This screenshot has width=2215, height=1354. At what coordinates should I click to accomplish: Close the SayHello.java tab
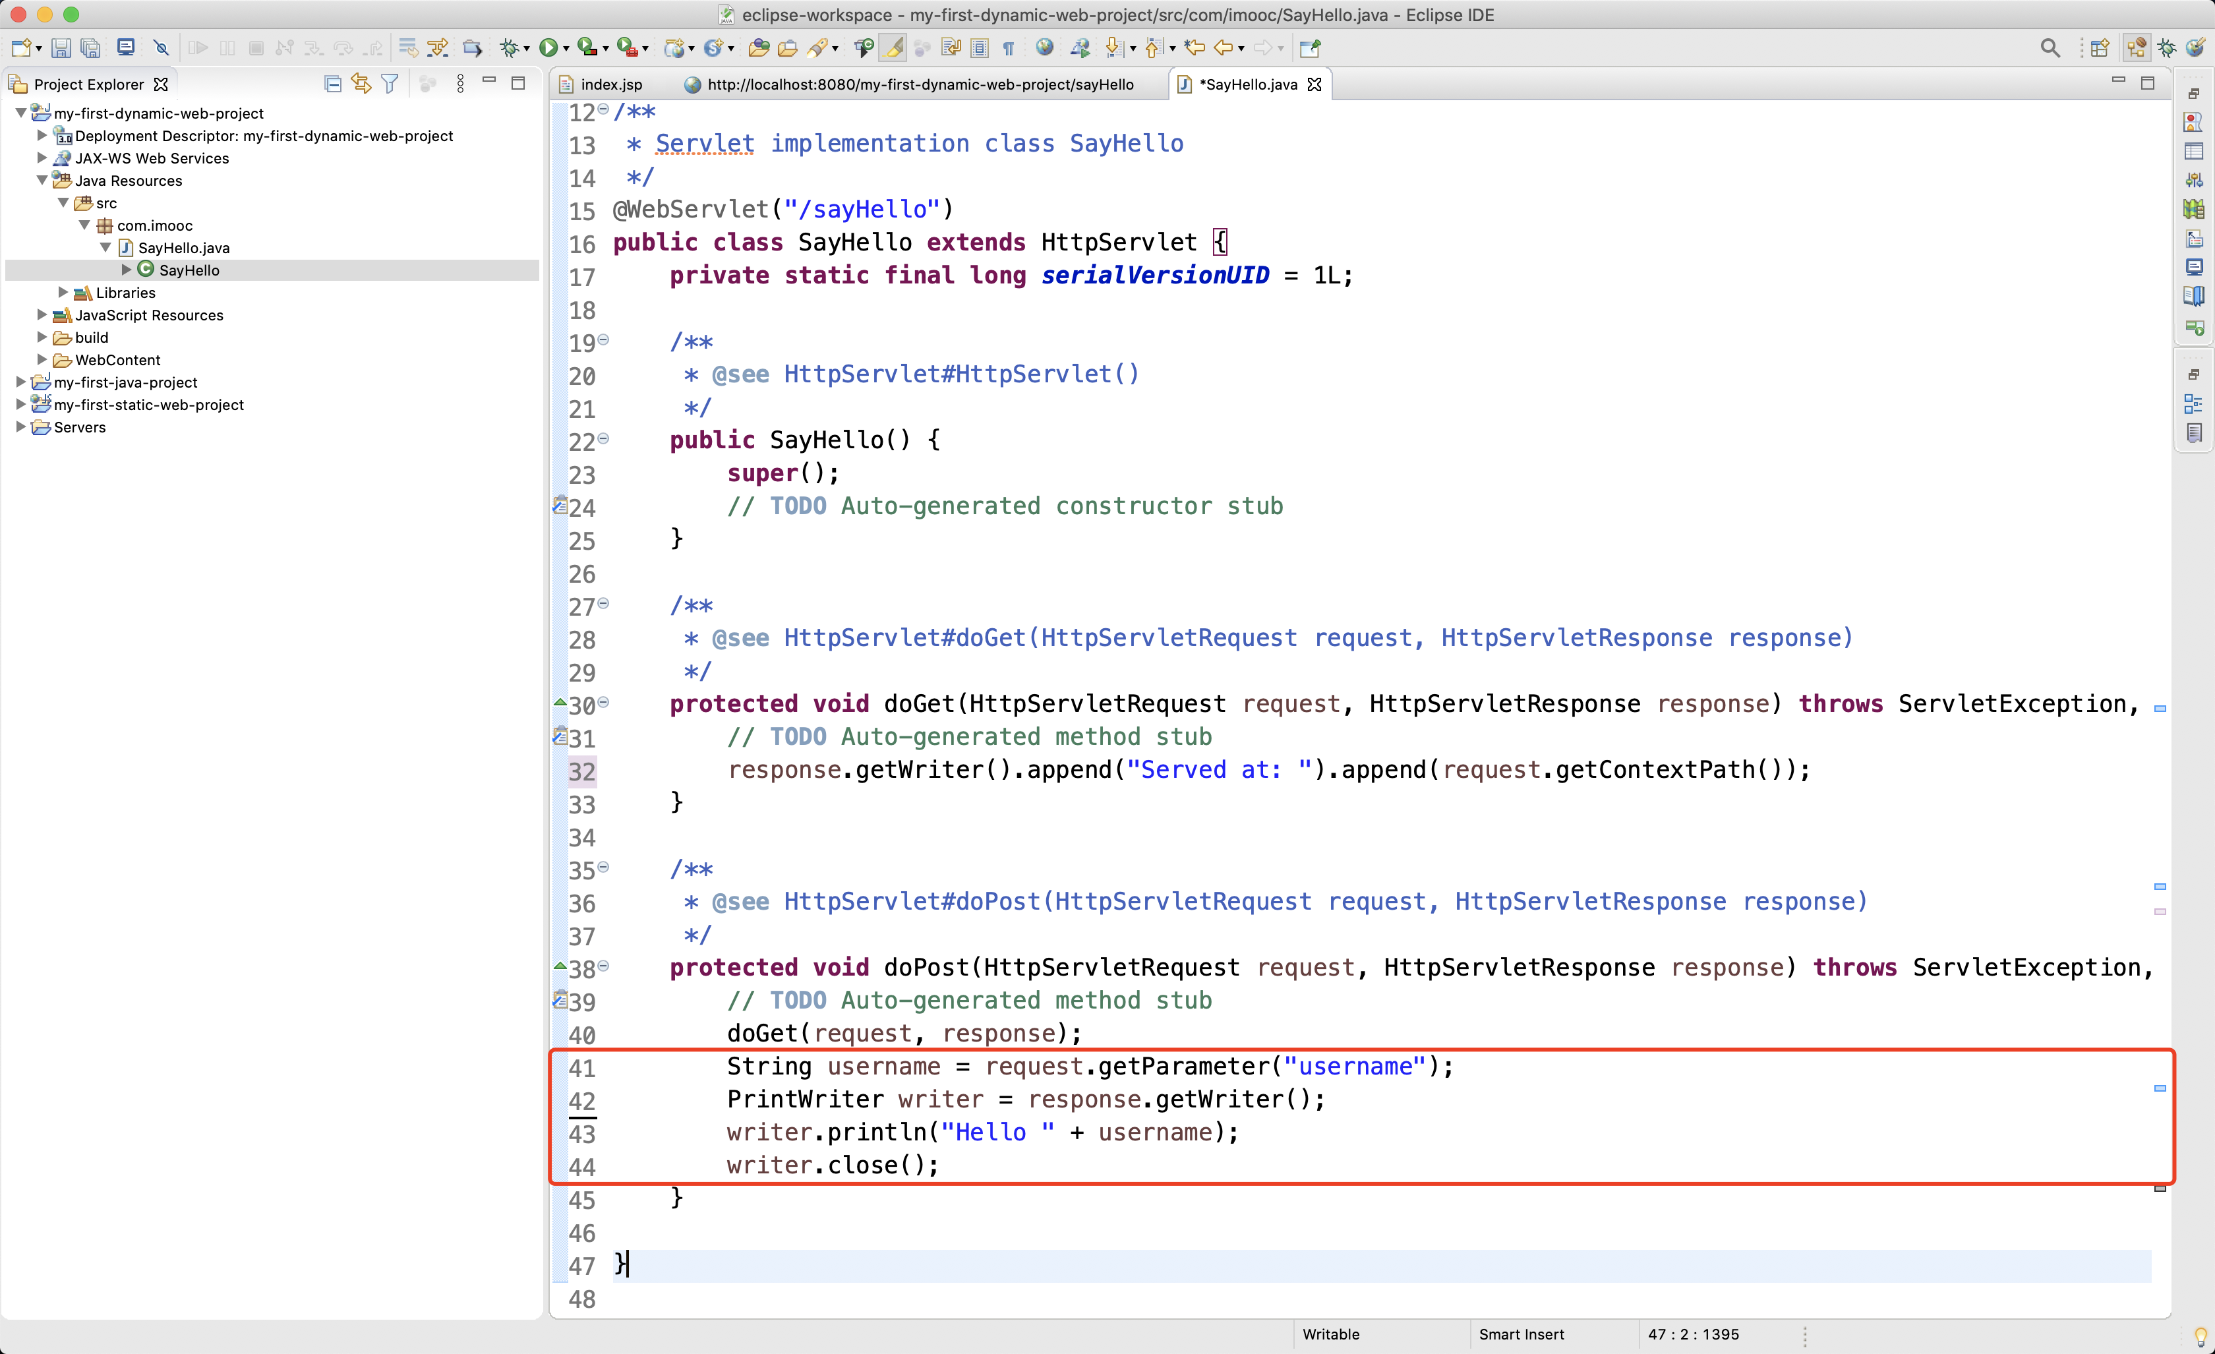(1314, 84)
